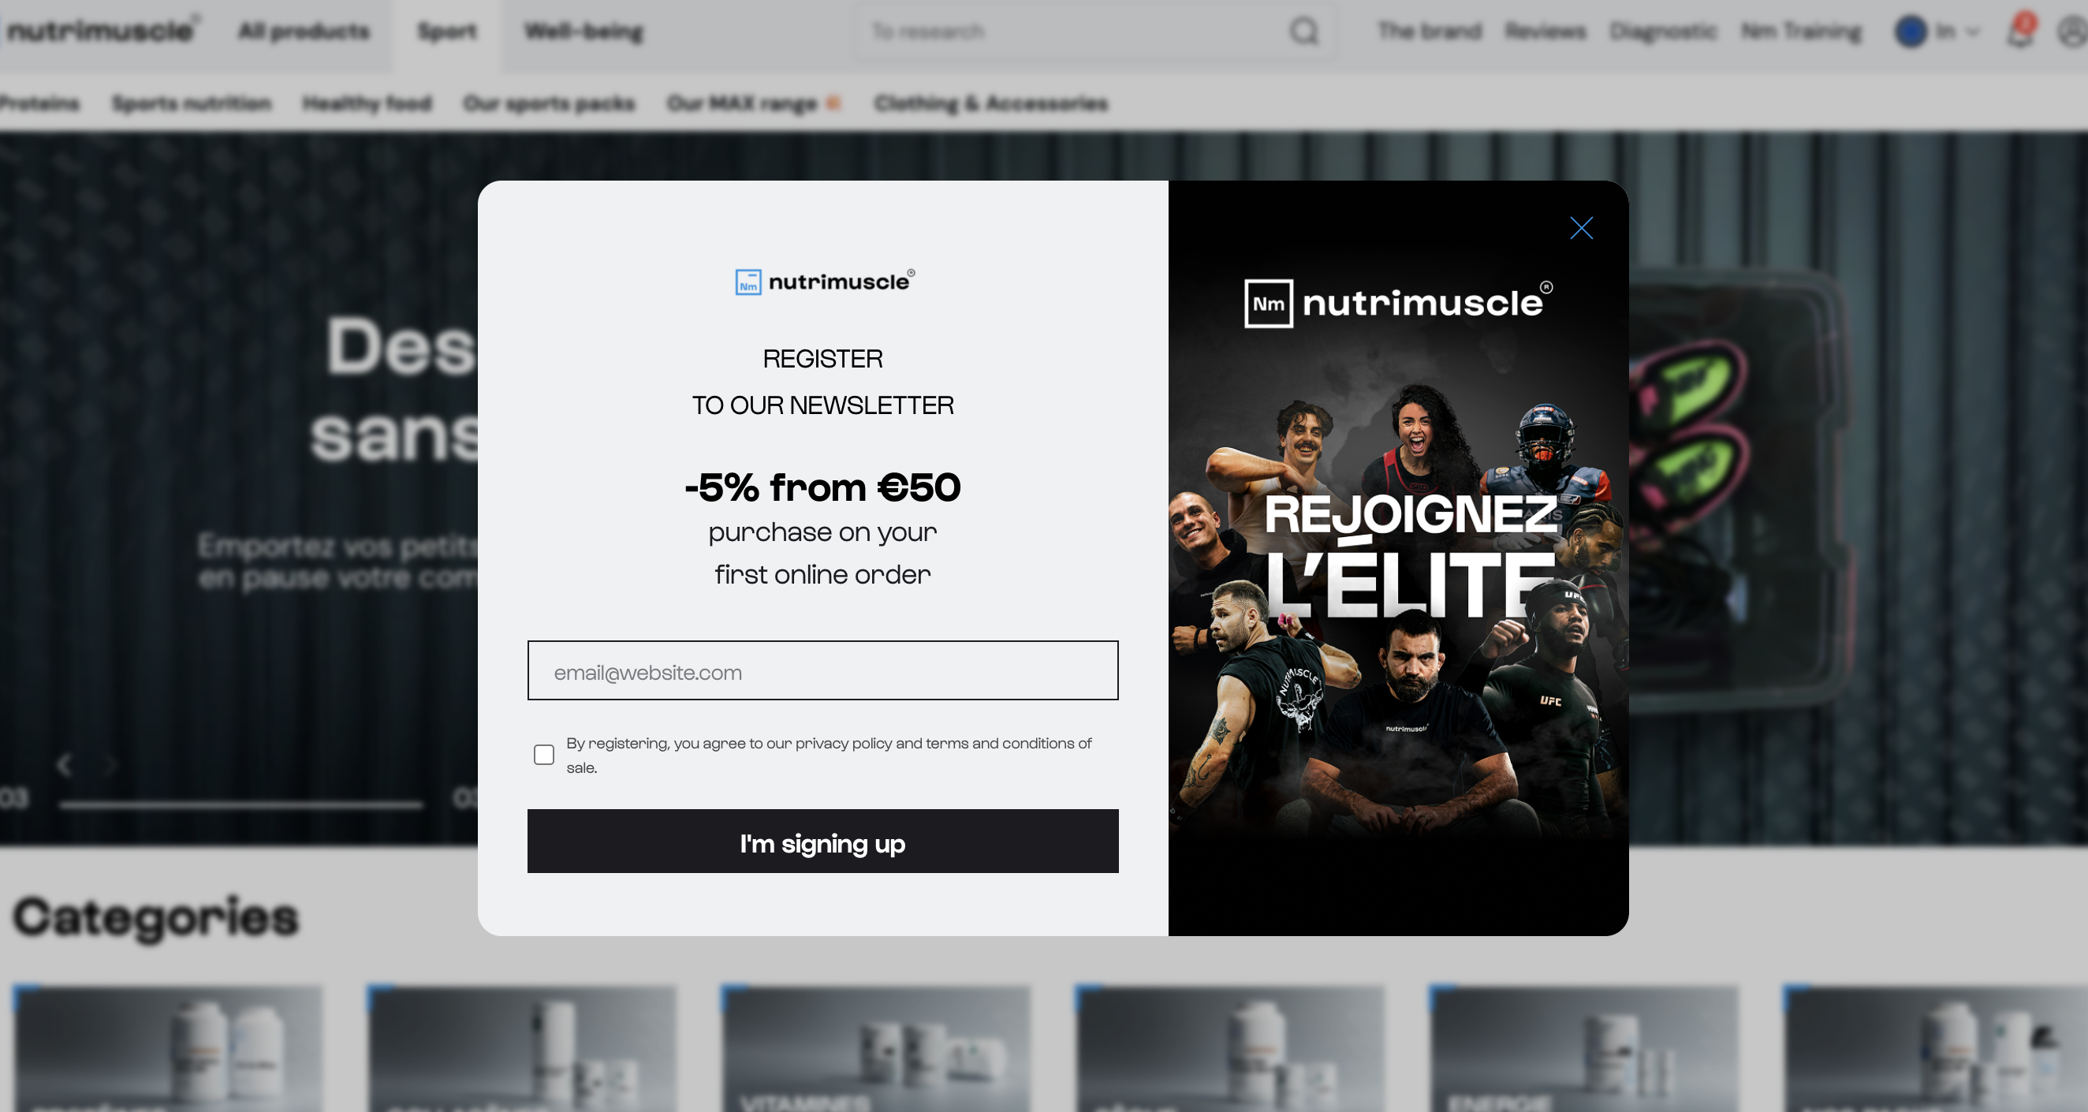Image resolution: width=2088 pixels, height=1112 pixels.
Task: Open the Clothing & Accessories menu
Action: click(990, 104)
